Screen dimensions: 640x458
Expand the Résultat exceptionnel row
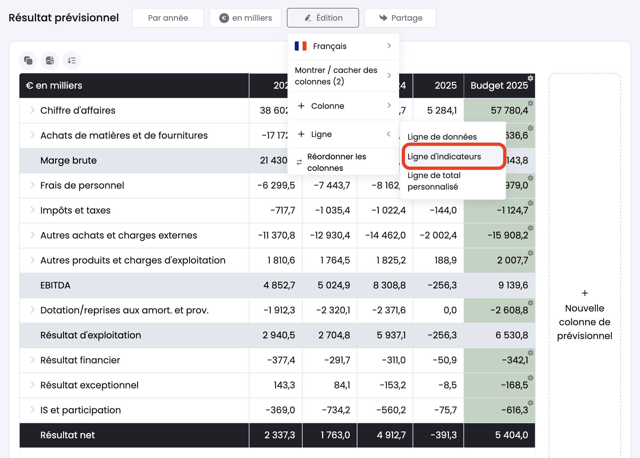[32, 385]
